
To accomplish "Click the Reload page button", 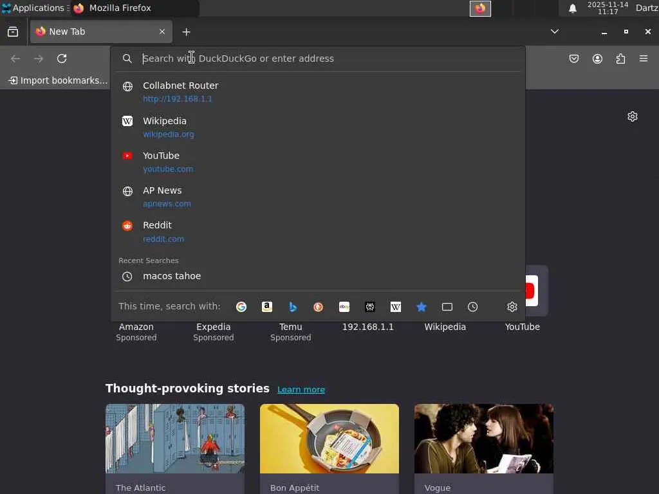I will click(62, 59).
